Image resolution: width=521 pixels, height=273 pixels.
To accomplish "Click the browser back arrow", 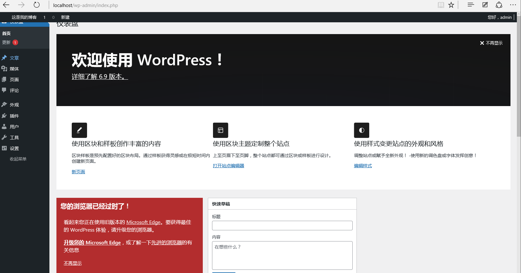I will [x=6, y=5].
